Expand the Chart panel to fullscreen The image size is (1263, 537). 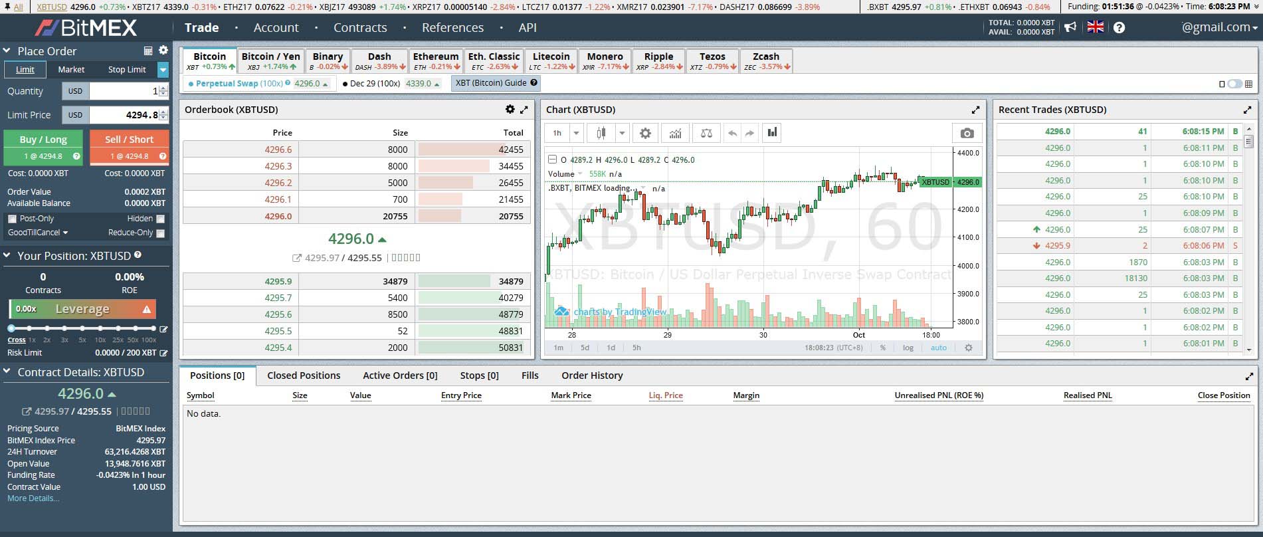975,110
